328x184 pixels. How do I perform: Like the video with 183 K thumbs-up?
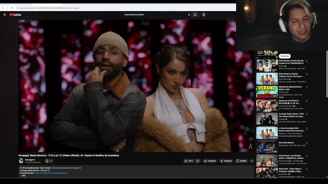click(189, 161)
